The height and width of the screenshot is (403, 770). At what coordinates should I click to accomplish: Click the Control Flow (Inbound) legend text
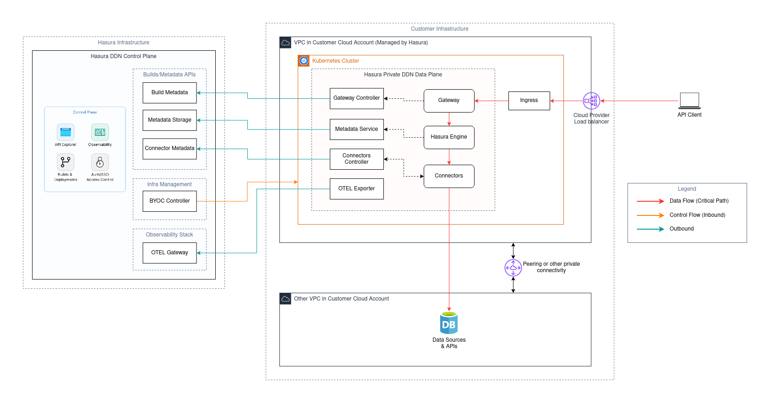(x=698, y=215)
